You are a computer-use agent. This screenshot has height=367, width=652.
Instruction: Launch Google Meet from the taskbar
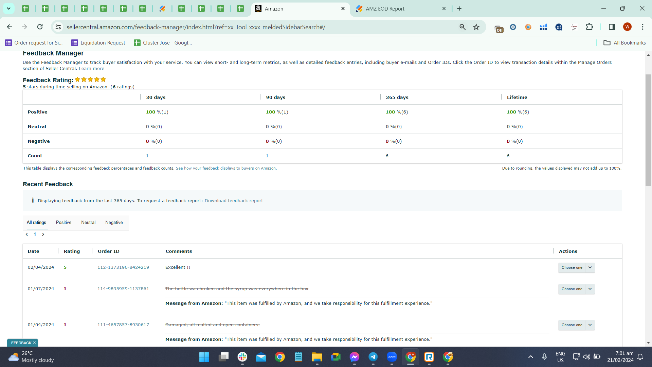(x=336, y=357)
